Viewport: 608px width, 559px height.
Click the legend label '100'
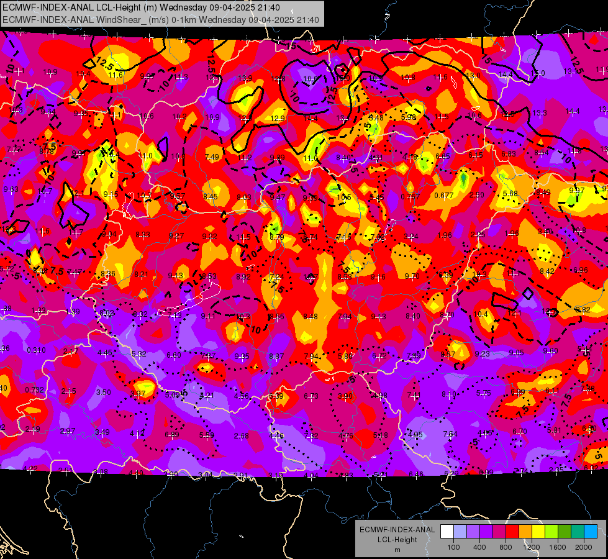453,547
